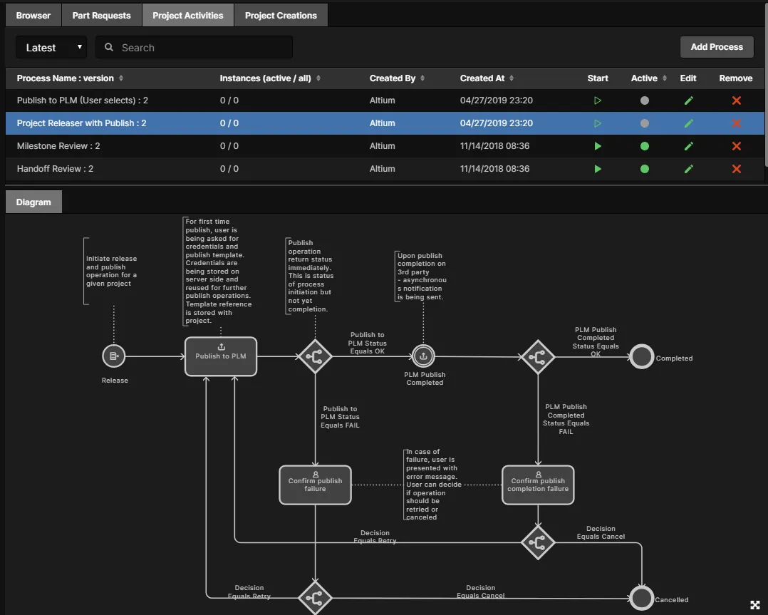Screen dimensions: 768x615
Task: Select the Publish to PLM (User selects) : 2 name
Action: tap(83, 100)
